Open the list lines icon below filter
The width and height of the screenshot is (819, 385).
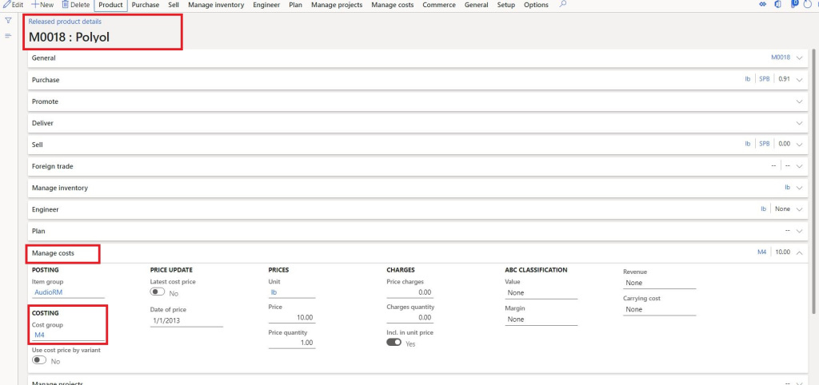(8, 36)
